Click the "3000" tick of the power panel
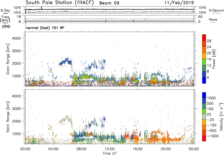 pos(16,51)
